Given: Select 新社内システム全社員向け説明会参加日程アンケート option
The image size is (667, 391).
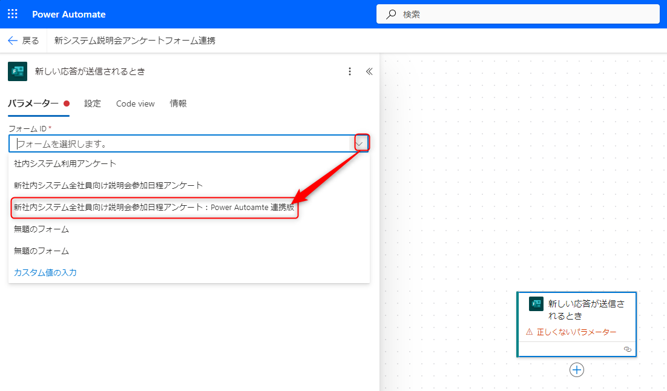Looking at the screenshot, I should [189, 185].
